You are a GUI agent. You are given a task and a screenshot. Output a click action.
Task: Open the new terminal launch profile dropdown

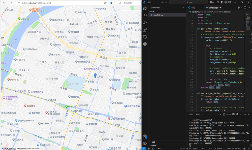pos(220,114)
